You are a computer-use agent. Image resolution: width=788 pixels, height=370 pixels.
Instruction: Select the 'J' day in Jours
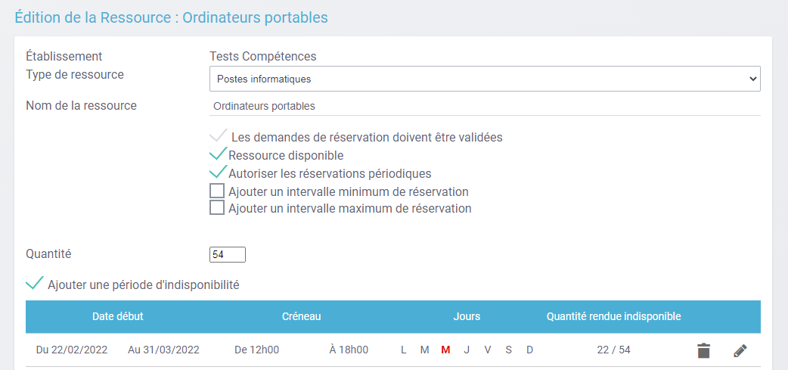click(x=467, y=350)
